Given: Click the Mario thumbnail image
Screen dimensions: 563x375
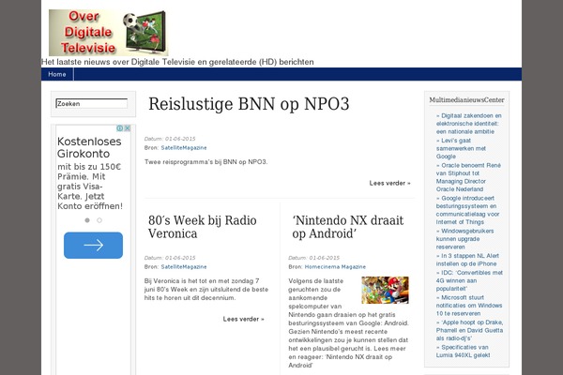Looking at the screenshot, I should click(x=385, y=290).
